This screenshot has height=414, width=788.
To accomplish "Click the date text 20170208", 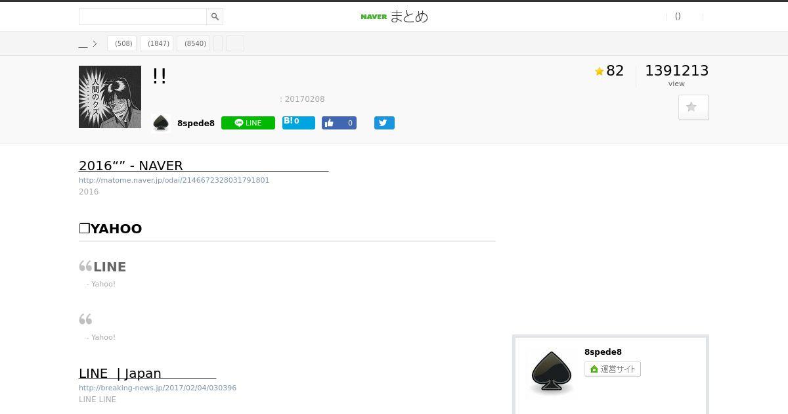I will point(305,99).
